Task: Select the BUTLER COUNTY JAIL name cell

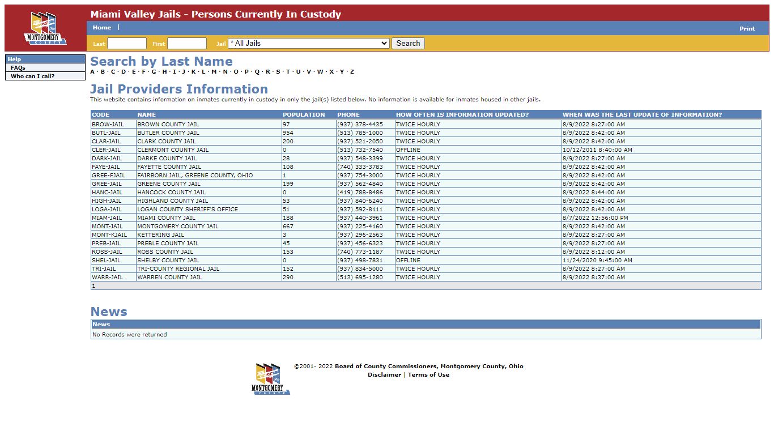Action: click(209, 133)
